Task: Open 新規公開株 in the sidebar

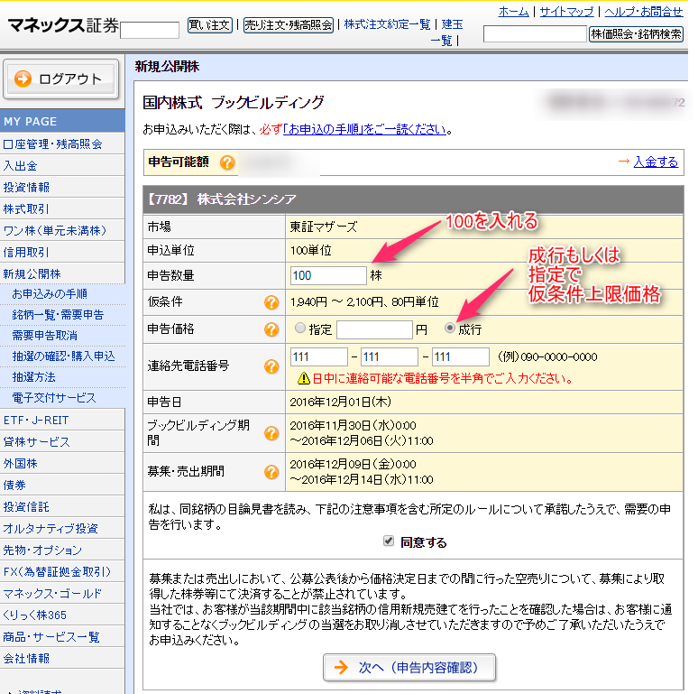Action: click(62, 273)
